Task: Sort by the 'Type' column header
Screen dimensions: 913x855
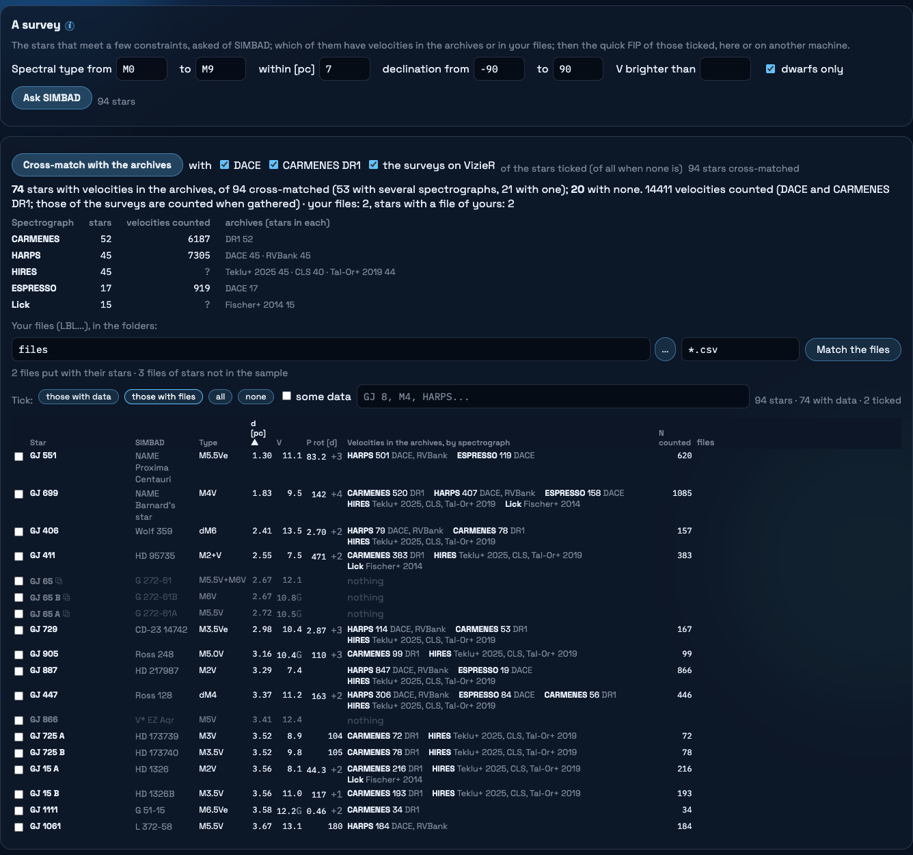Action: [x=208, y=443]
